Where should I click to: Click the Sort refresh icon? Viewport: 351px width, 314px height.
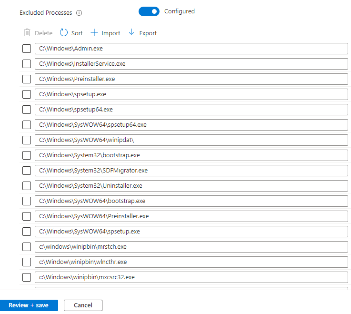[63, 33]
